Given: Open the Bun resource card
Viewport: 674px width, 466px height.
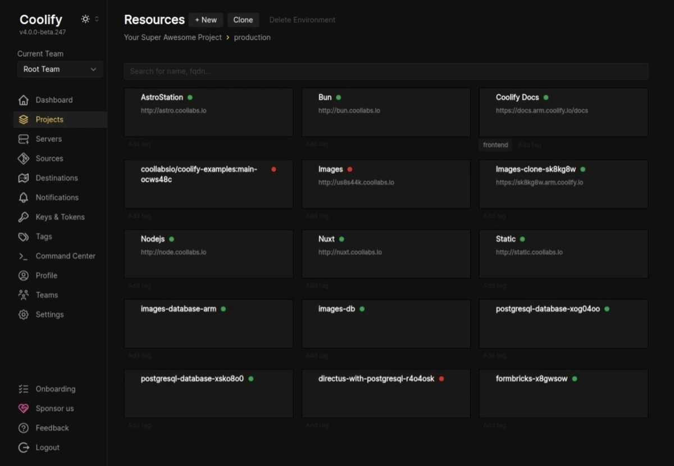Looking at the screenshot, I should pyautogui.click(x=386, y=112).
